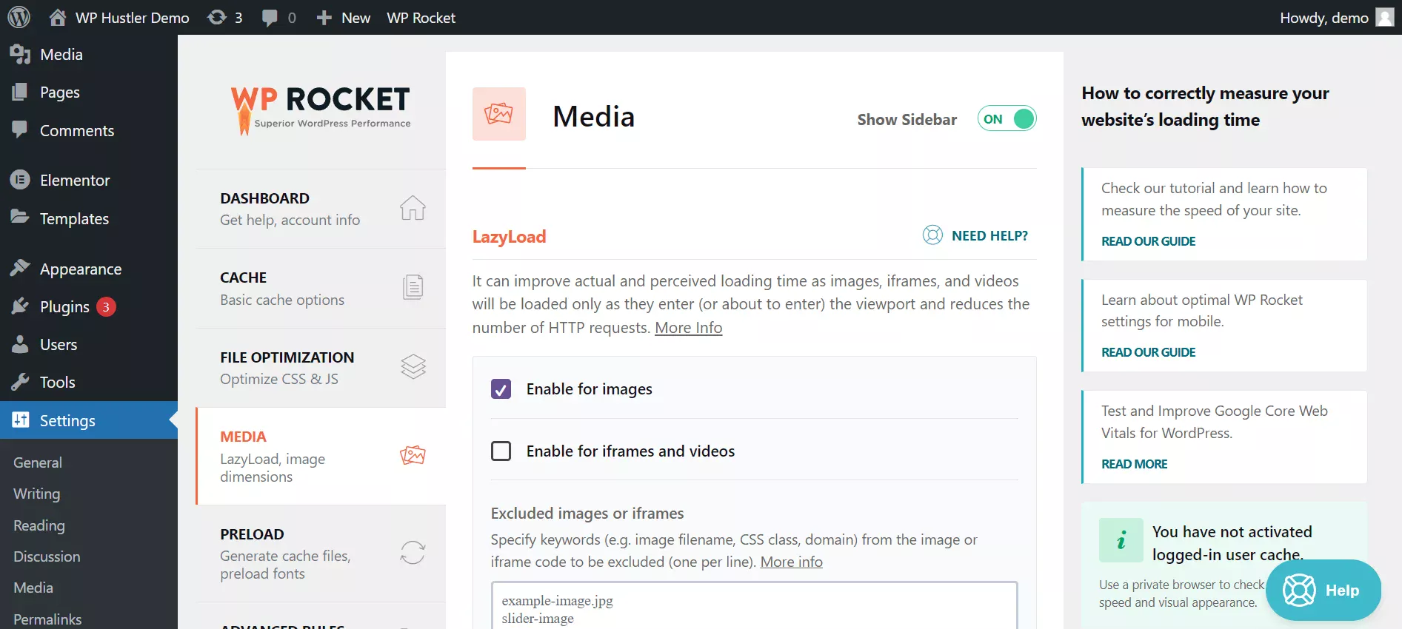
Task: Open WP Hustler Demo home icon
Action: pyautogui.click(x=58, y=17)
